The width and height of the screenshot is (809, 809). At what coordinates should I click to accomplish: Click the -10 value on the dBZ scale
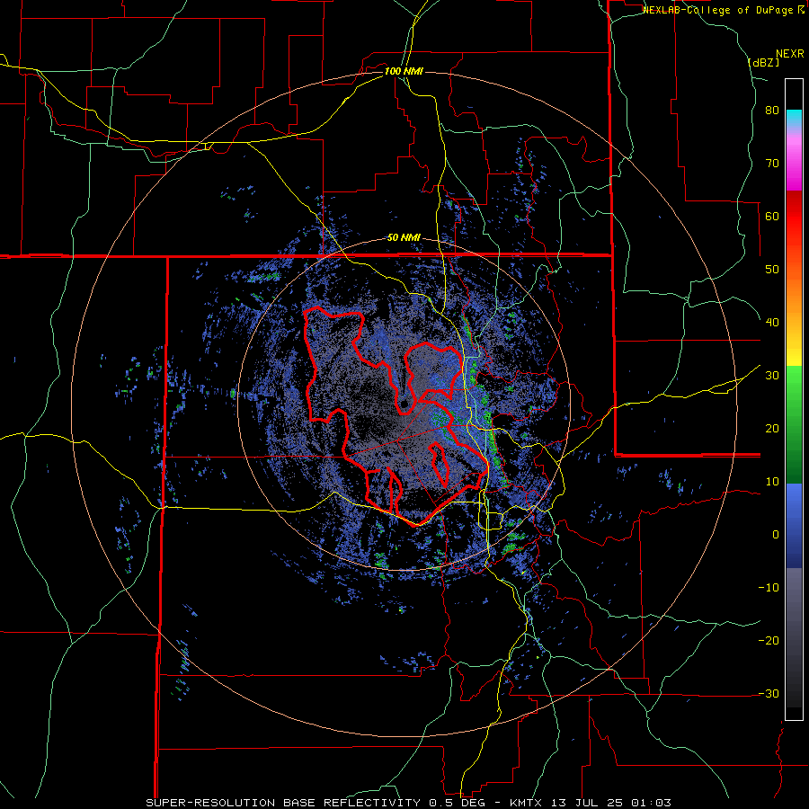769,588
